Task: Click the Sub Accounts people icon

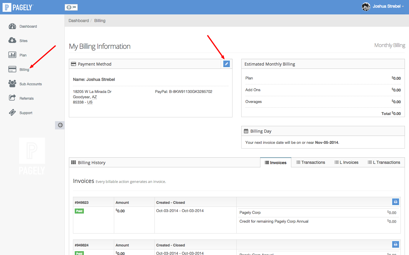Action: tap(12, 84)
